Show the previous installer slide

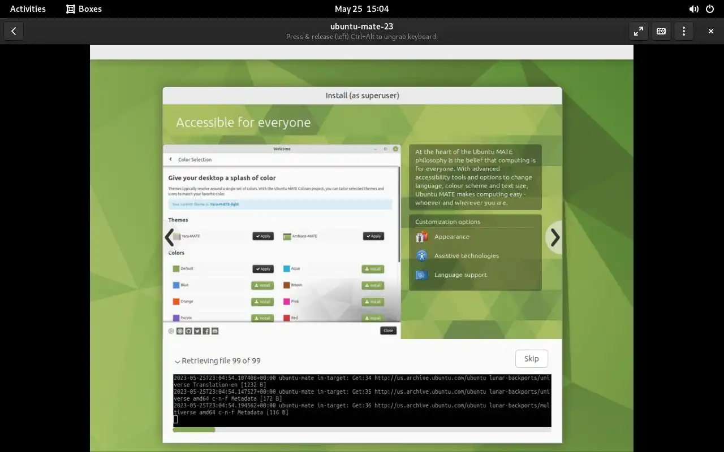click(x=169, y=237)
